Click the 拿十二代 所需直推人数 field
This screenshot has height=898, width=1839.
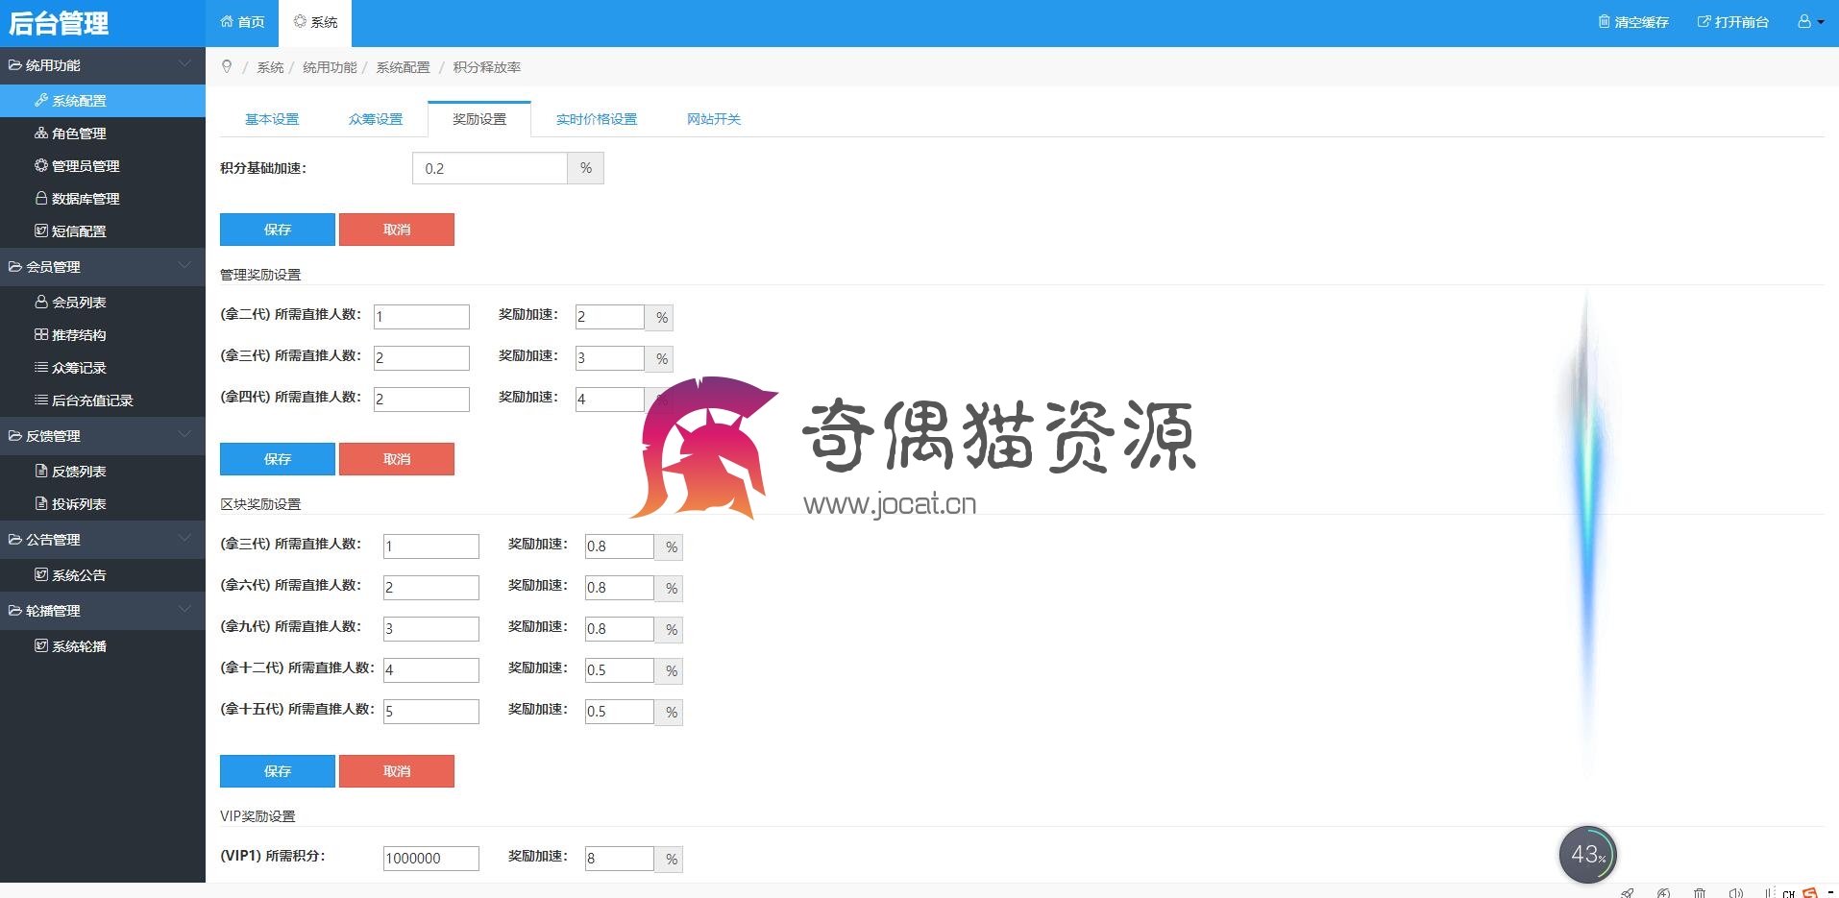click(431, 670)
